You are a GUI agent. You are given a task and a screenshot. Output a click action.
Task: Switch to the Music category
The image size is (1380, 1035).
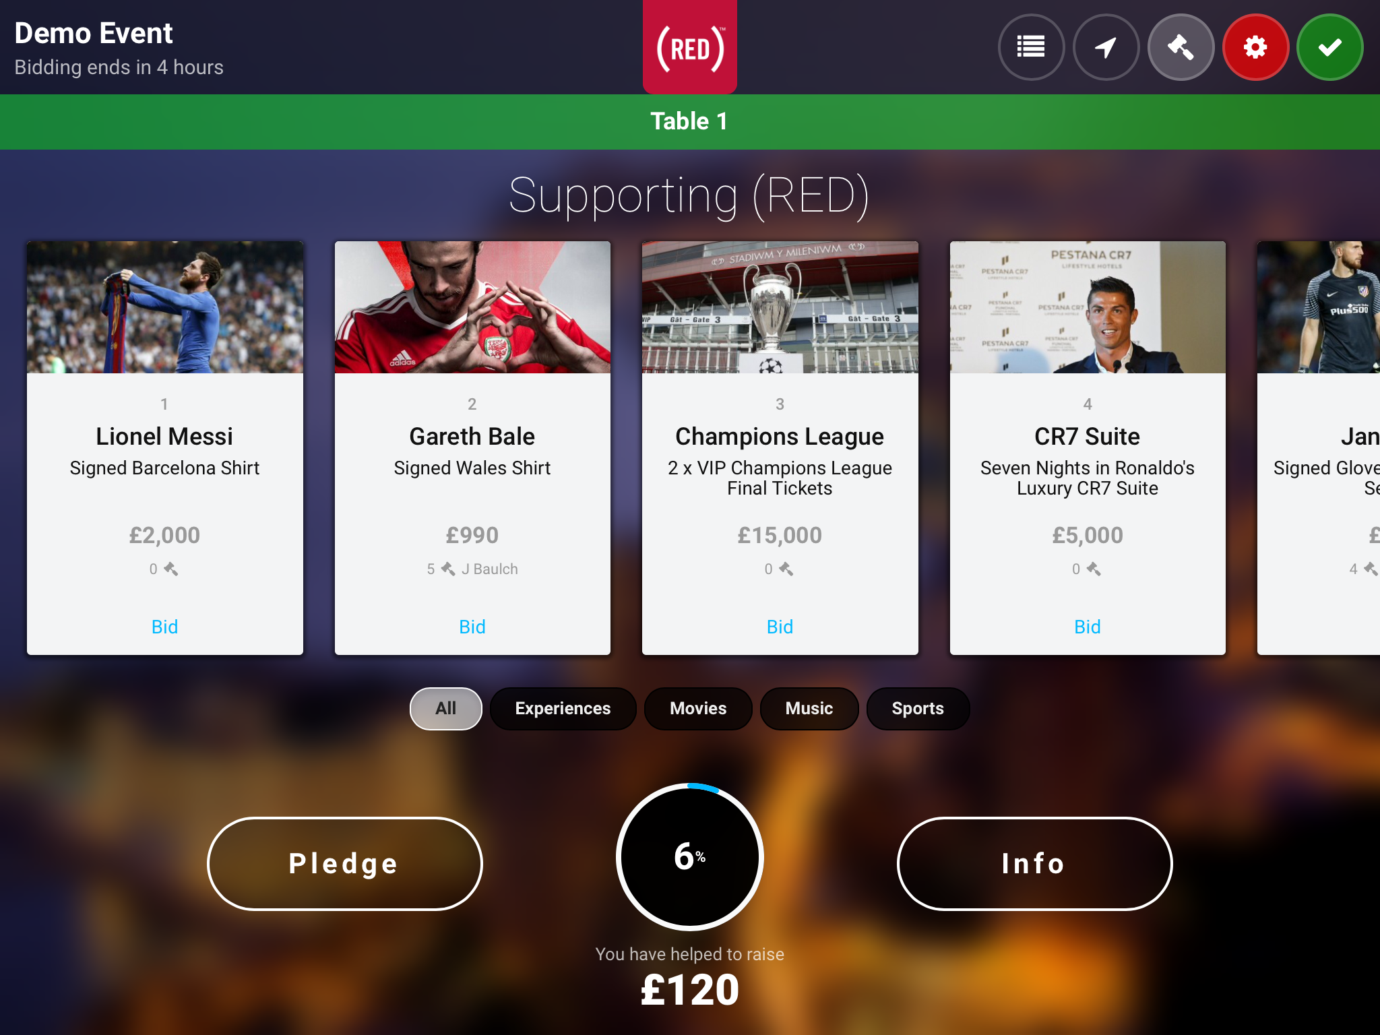[809, 708]
